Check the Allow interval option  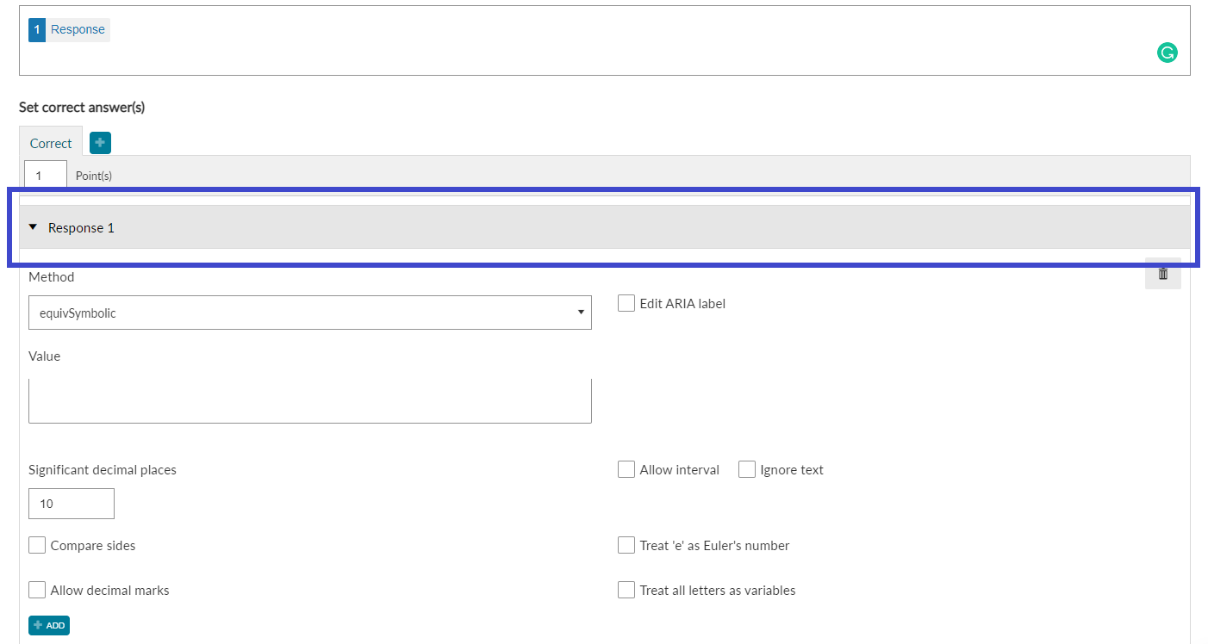(x=626, y=469)
